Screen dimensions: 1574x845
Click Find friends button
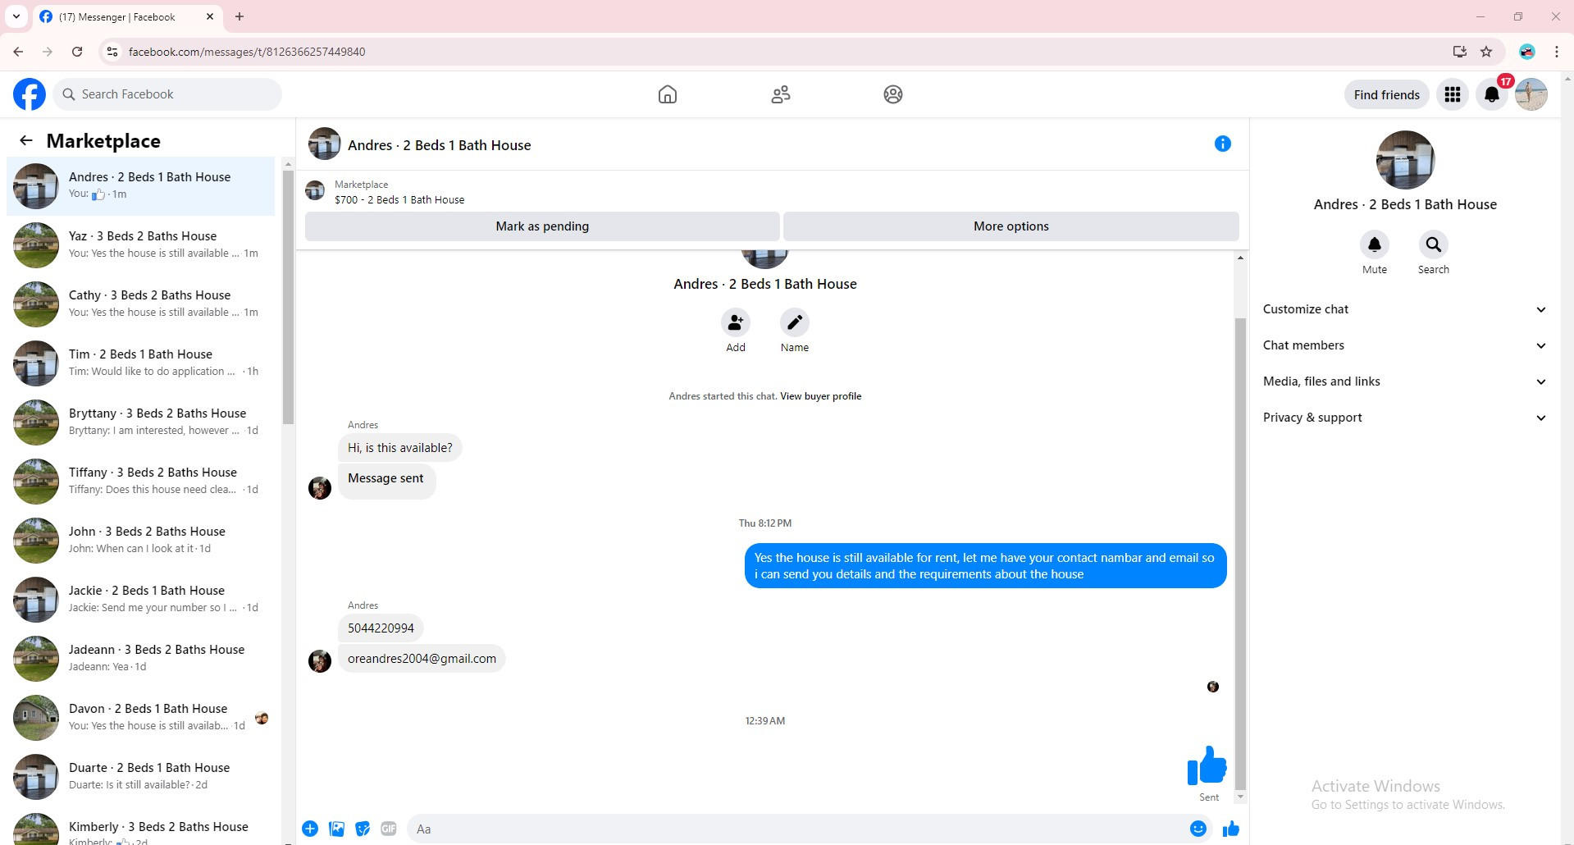[1387, 94]
